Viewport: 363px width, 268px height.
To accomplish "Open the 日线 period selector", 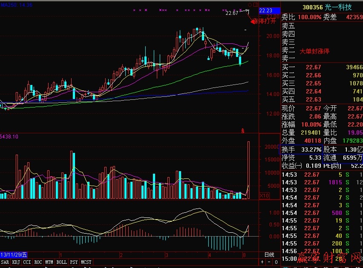I will (x=269, y=254).
